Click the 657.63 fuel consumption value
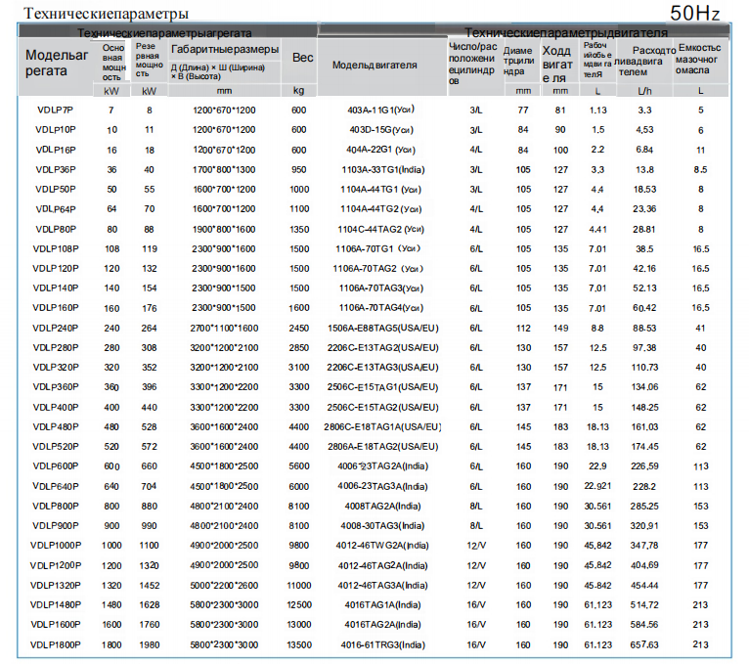The height and width of the screenshot is (664, 749). [x=645, y=645]
